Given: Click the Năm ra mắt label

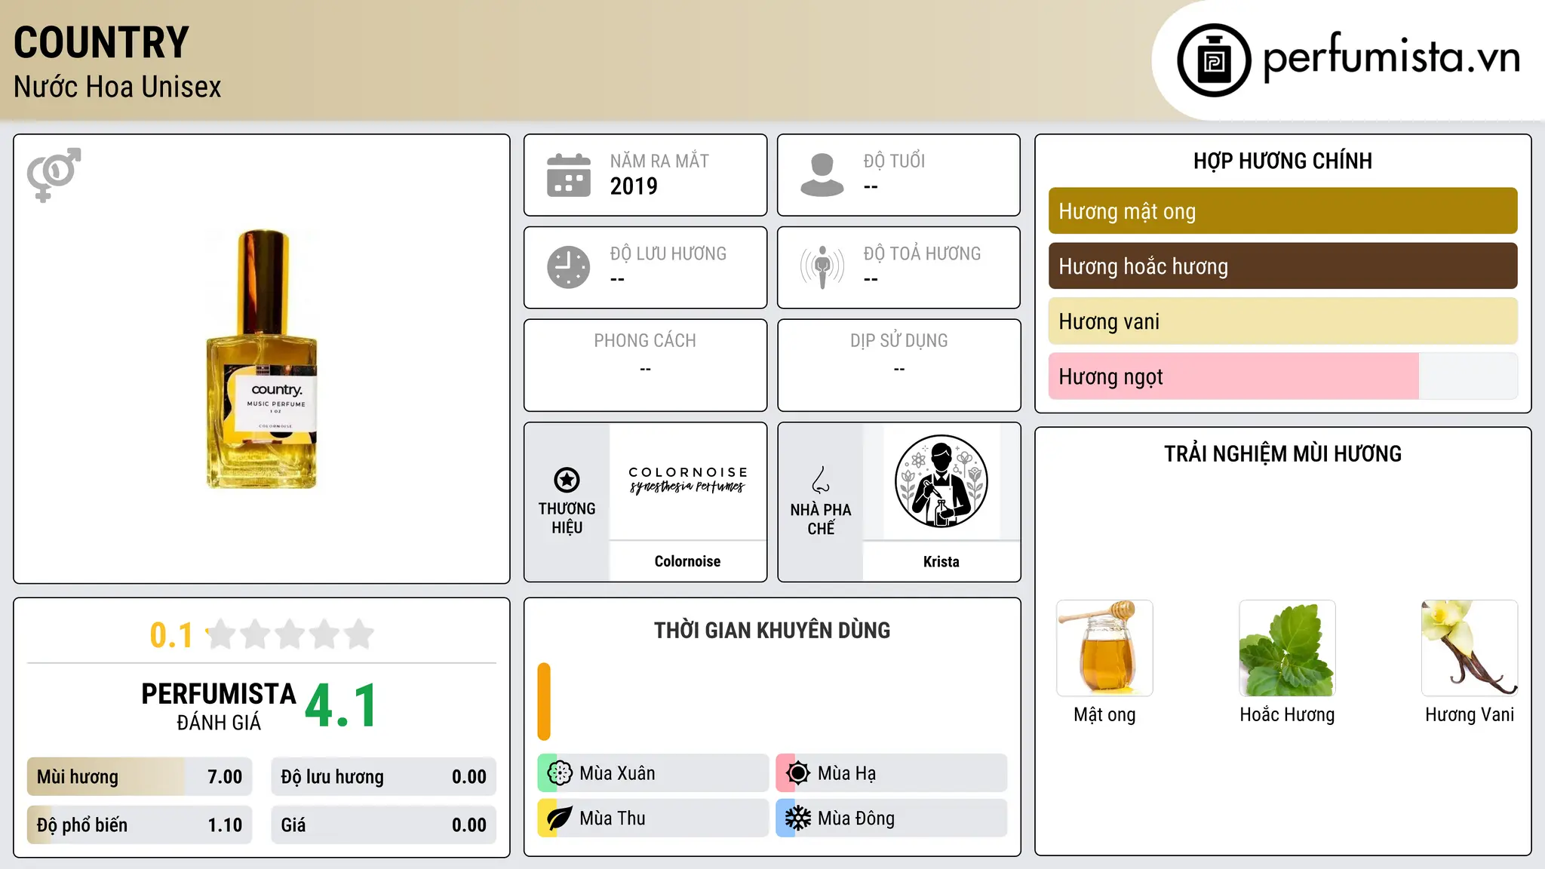Looking at the screenshot, I should coord(659,161).
